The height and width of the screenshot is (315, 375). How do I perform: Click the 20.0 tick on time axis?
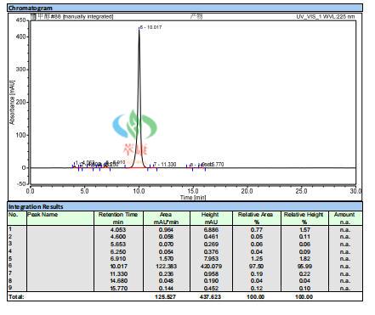pos(247,191)
